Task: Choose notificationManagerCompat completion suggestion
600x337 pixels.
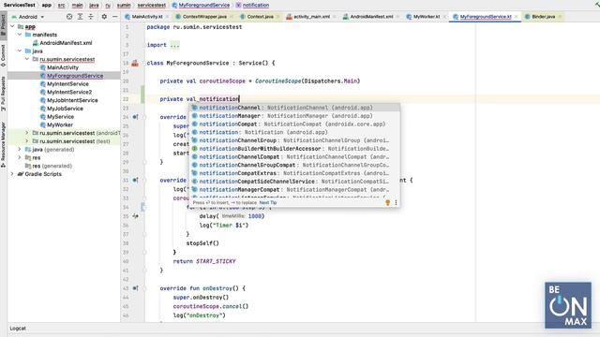Action: 295,189
